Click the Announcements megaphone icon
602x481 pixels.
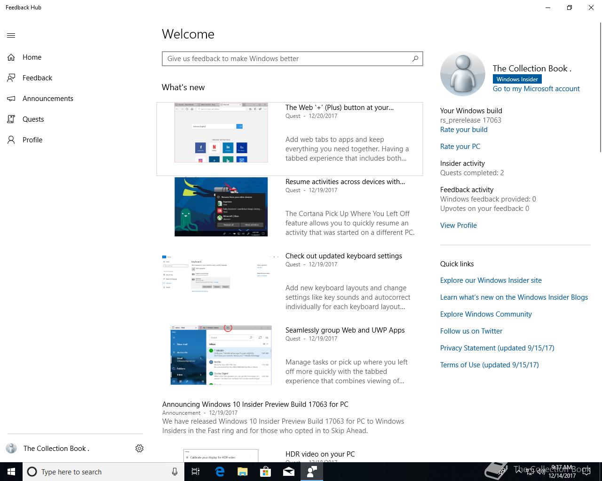point(11,99)
